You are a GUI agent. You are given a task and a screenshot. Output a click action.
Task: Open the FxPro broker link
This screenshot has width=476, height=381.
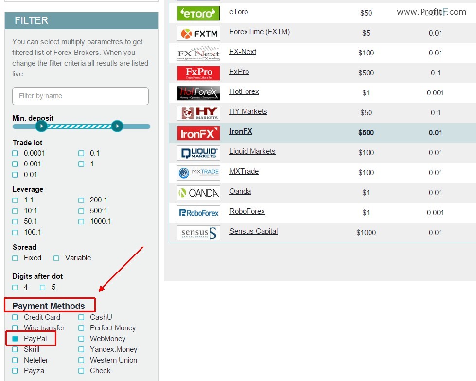(x=239, y=72)
